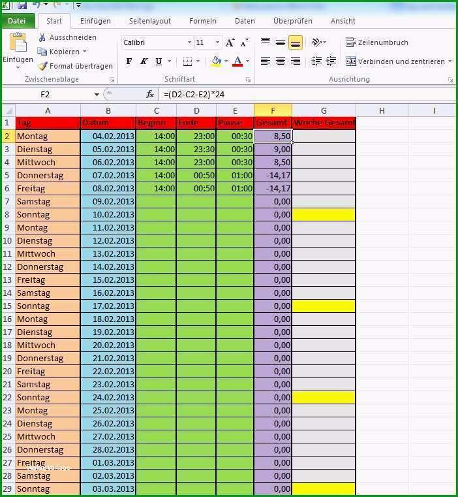Select row 8 header

(7, 215)
